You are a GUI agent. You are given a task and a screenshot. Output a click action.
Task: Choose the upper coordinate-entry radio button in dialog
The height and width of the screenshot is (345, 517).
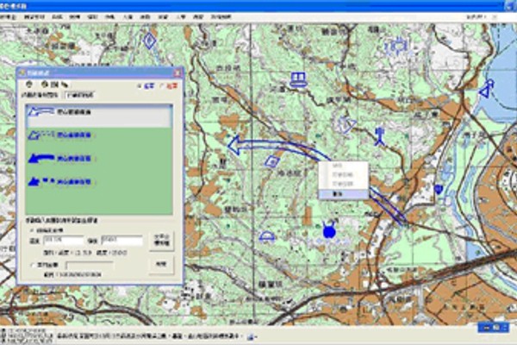click(33, 230)
